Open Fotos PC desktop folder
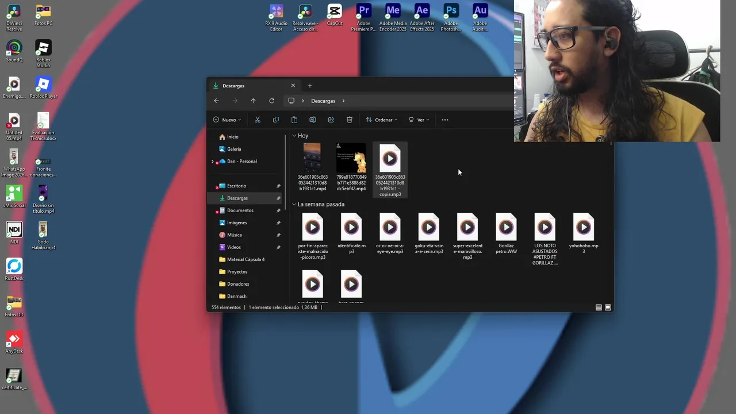The height and width of the screenshot is (414, 736). [x=43, y=16]
